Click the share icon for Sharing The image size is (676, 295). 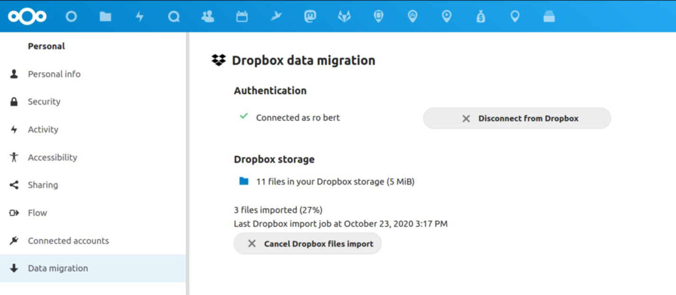(14, 185)
